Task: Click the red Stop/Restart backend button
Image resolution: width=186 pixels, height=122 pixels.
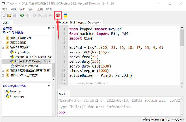Action: click(x=58, y=15)
